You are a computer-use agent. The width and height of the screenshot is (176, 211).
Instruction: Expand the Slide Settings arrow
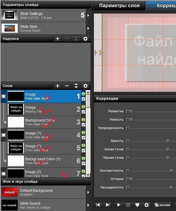(x=88, y=16)
